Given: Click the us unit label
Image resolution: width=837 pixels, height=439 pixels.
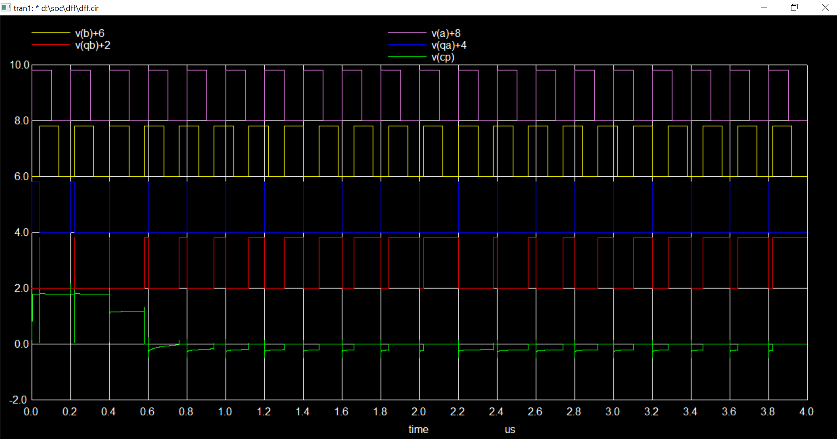Looking at the screenshot, I should (510, 429).
